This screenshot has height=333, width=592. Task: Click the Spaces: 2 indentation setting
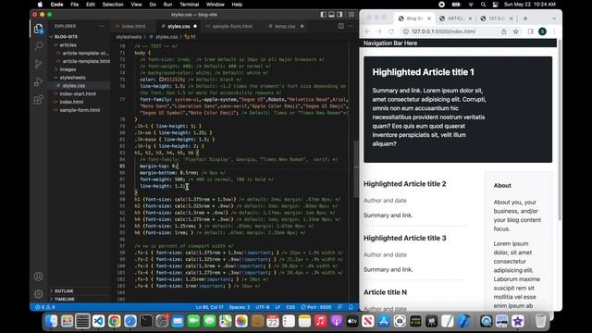tap(240, 307)
